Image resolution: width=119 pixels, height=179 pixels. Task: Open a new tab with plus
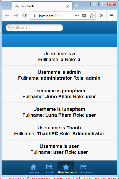77,6
